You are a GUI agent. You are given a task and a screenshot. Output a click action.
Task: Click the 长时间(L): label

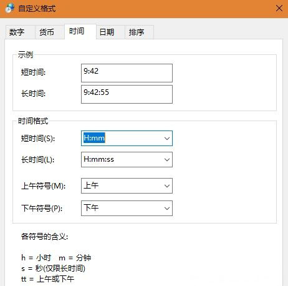tap(38, 160)
